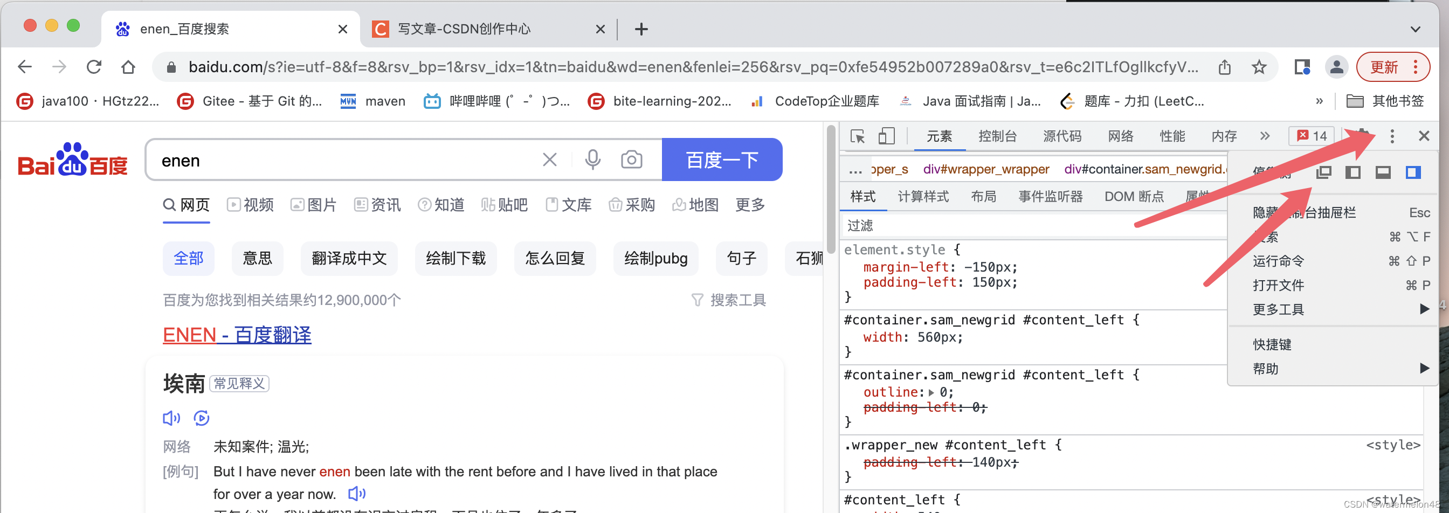1449x513 pixels.
Task: Expand the 更多 search categories
Action: pyautogui.click(x=750, y=205)
